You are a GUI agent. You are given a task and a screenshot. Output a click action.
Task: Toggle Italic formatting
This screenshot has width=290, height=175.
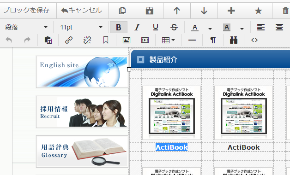[x=137, y=27]
